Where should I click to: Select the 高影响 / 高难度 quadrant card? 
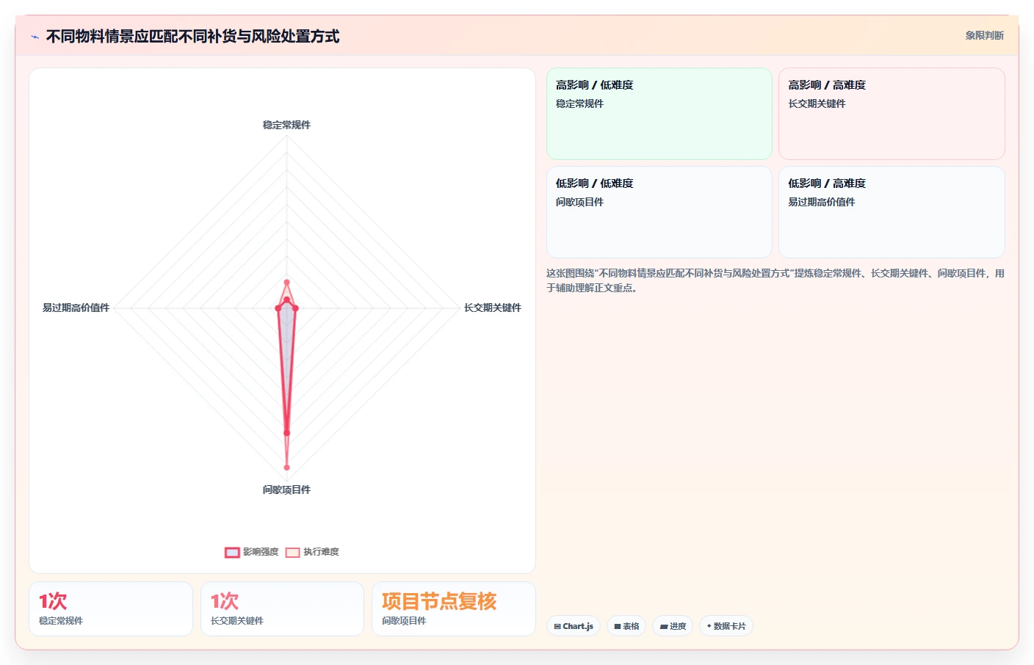point(892,114)
